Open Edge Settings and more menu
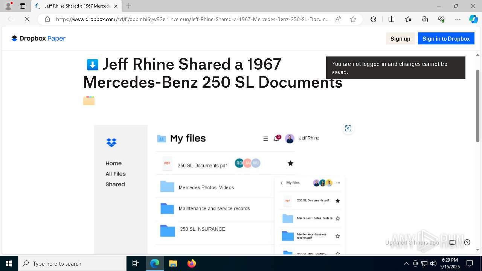This screenshot has height=271, width=482. [x=458, y=19]
